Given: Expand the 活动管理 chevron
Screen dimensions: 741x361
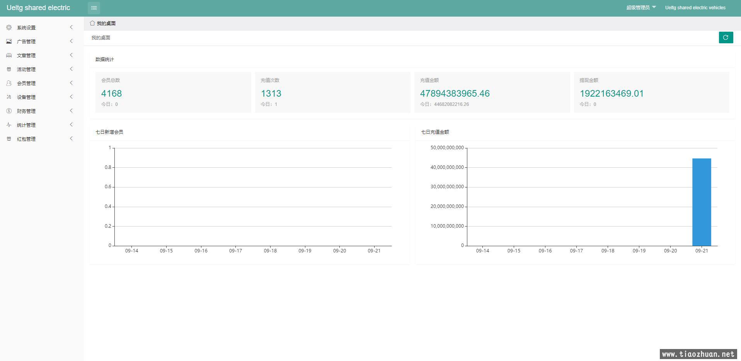Looking at the screenshot, I should [71, 69].
